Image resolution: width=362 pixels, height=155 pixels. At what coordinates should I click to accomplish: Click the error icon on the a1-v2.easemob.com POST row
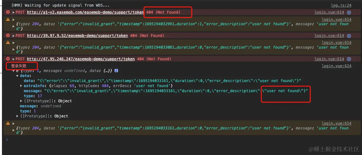point(8,12)
